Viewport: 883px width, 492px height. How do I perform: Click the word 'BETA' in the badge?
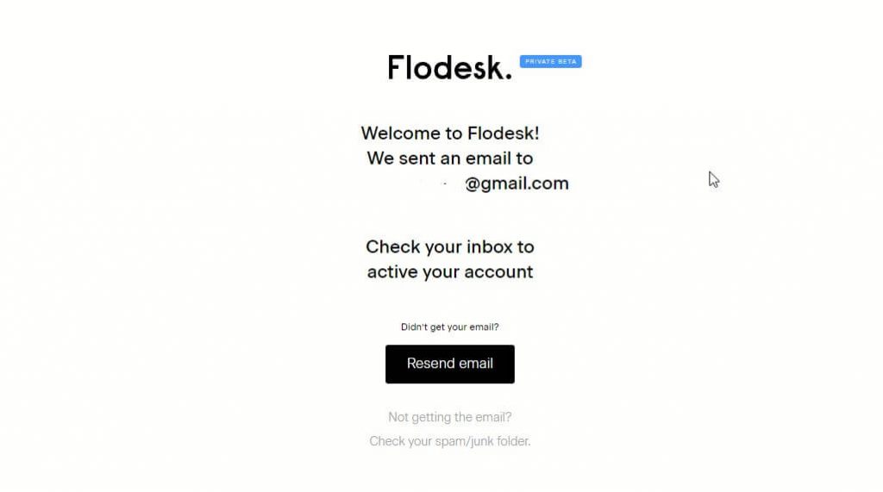tap(567, 62)
